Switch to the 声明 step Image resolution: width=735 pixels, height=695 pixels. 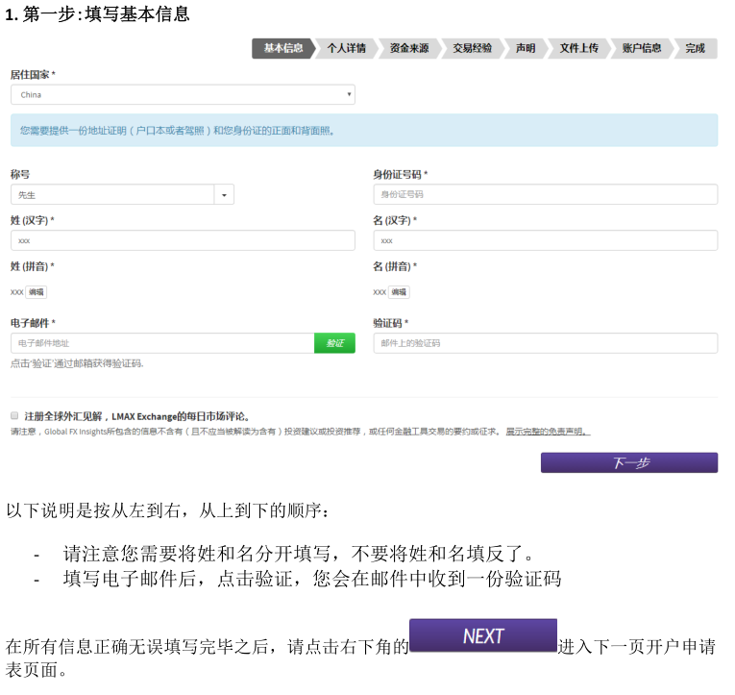(526, 48)
